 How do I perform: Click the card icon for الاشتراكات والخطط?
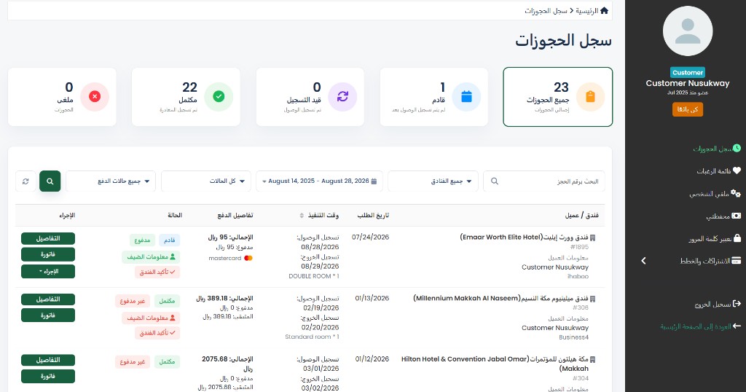(x=736, y=261)
